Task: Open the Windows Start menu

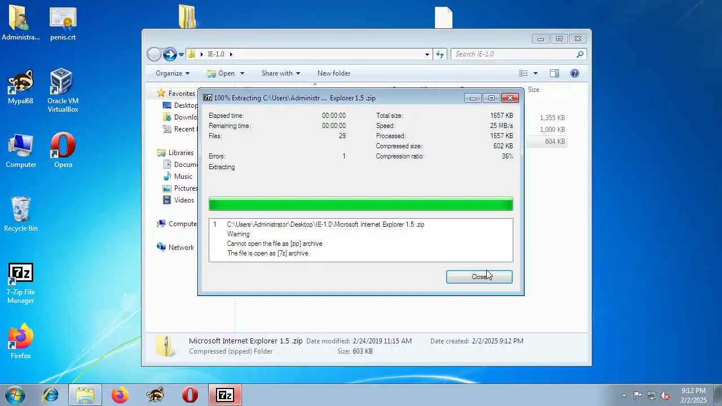Action: click(x=15, y=395)
